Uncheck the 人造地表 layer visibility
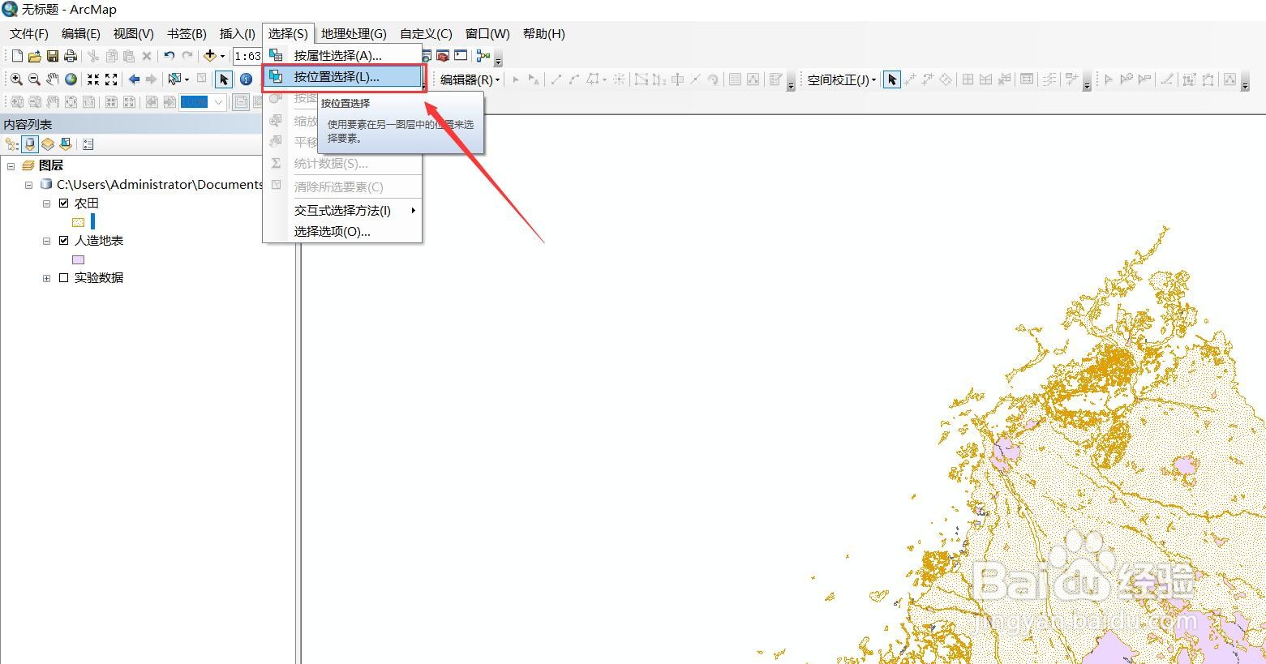The width and height of the screenshot is (1266, 664). (64, 241)
